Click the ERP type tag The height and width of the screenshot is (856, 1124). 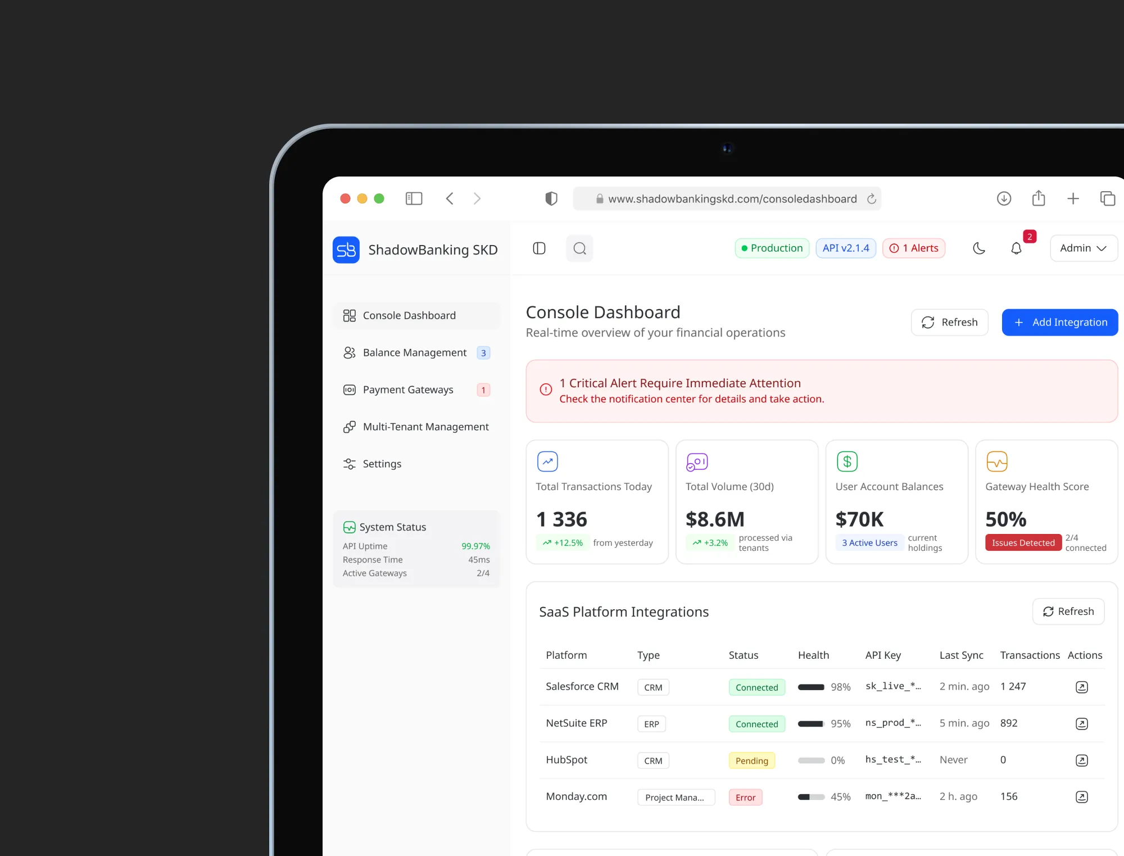point(651,724)
